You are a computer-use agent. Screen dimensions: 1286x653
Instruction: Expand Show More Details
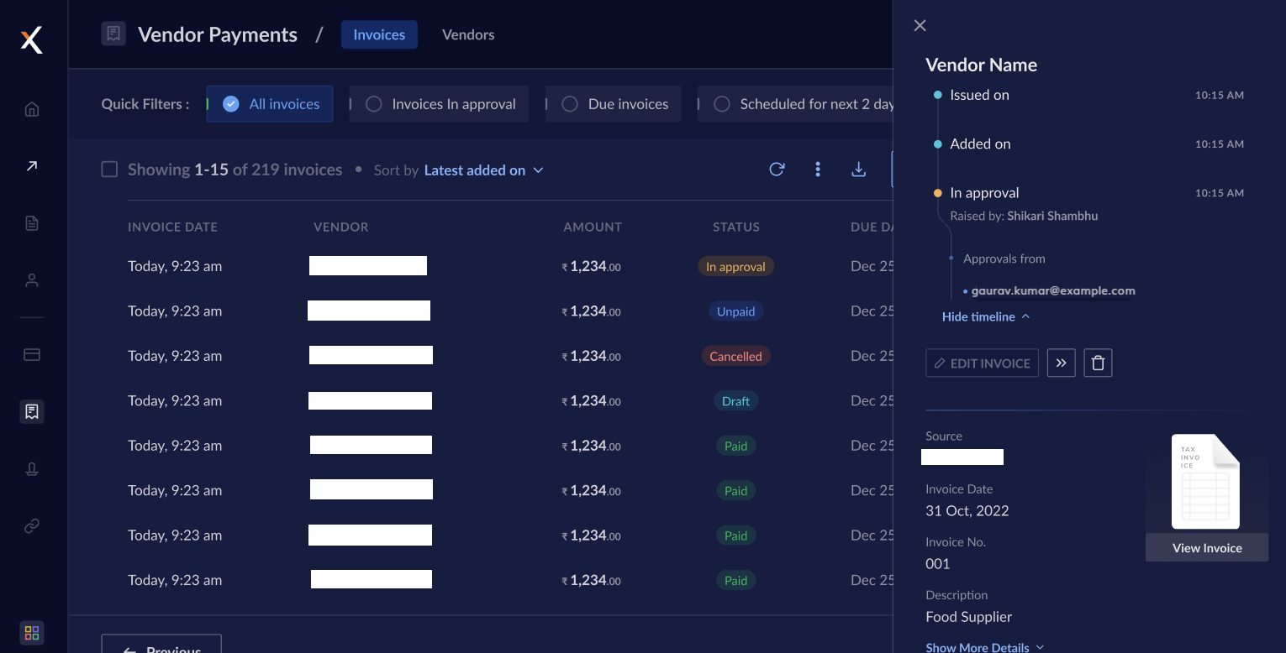[x=984, y=647]
